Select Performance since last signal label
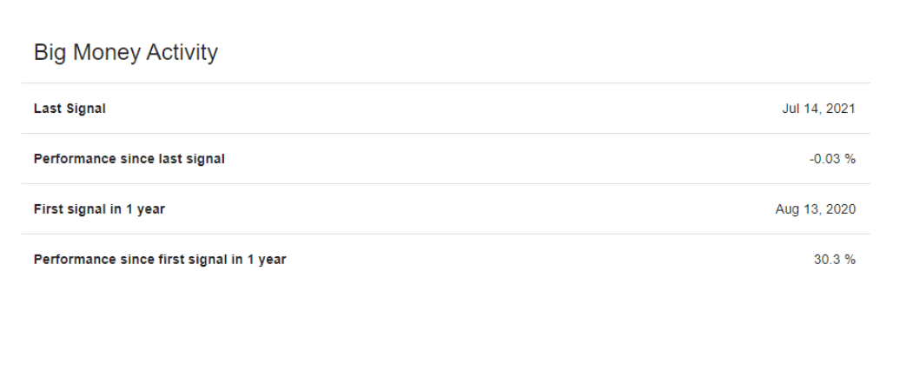This screenshot has height=377, width=900. click(x=129, y=159)
